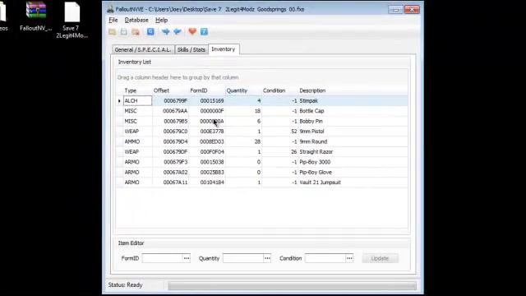Click the AMMO type cell
The width and height of the screenshot is (526, 296).
(x=137, y=141)
